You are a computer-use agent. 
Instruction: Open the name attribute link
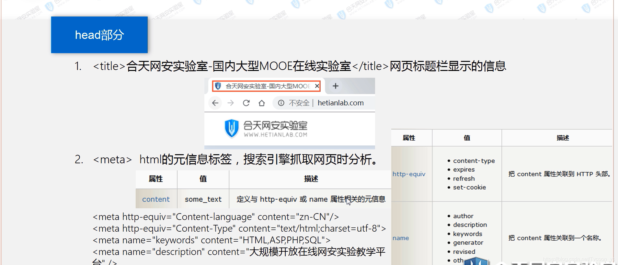(x=401, y=238)
